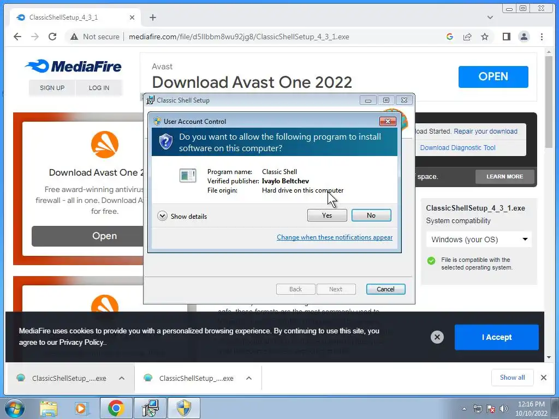Open Windows Explorer from taskbar

(49, 408)
